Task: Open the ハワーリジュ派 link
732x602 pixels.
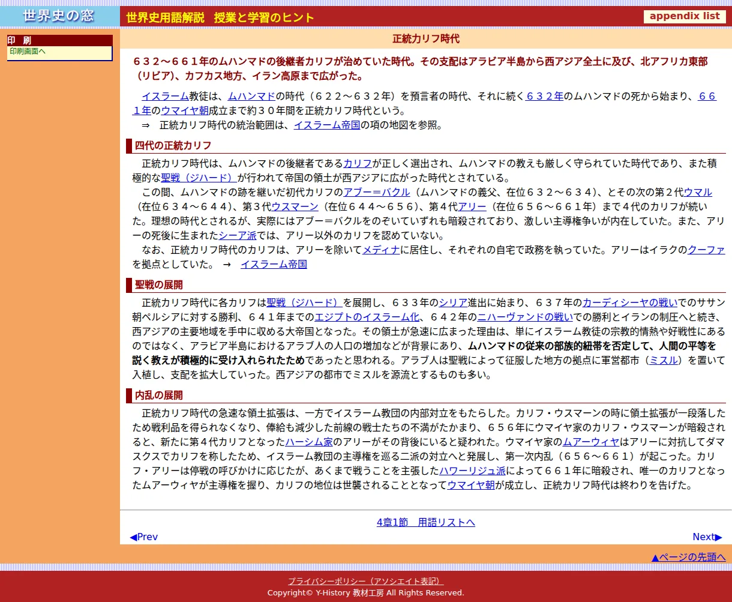Action: coord(473,471)
